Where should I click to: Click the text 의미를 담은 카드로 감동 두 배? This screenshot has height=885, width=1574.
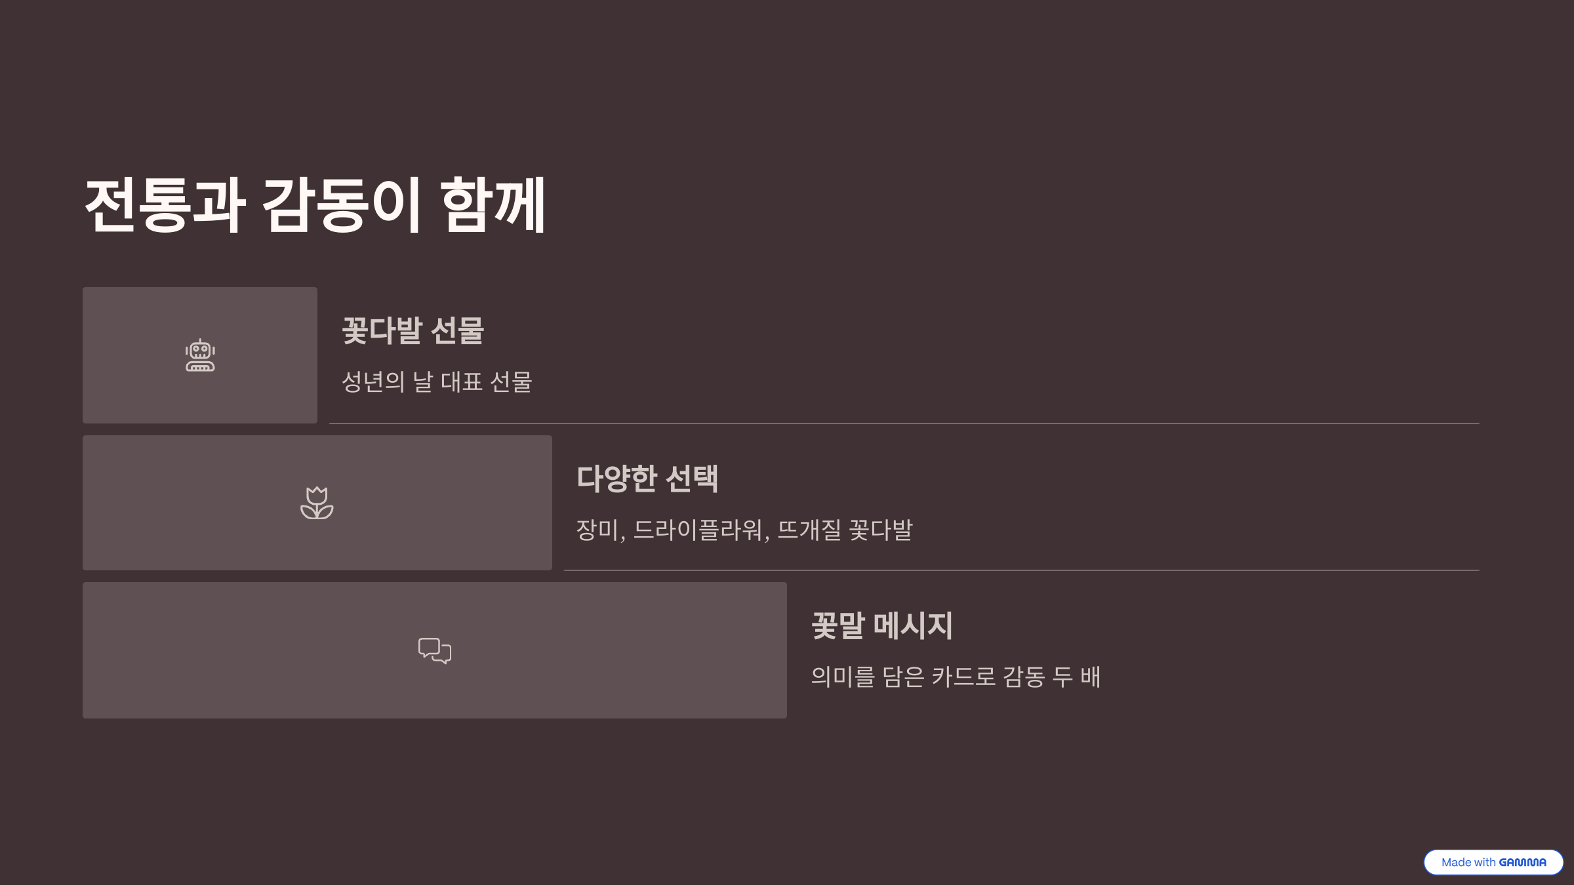click(956, 677)
